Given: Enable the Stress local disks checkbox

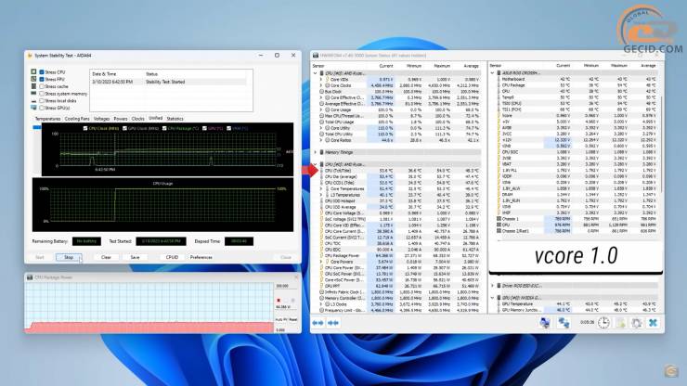Looking at the screenshot, I should pos(42,100).
